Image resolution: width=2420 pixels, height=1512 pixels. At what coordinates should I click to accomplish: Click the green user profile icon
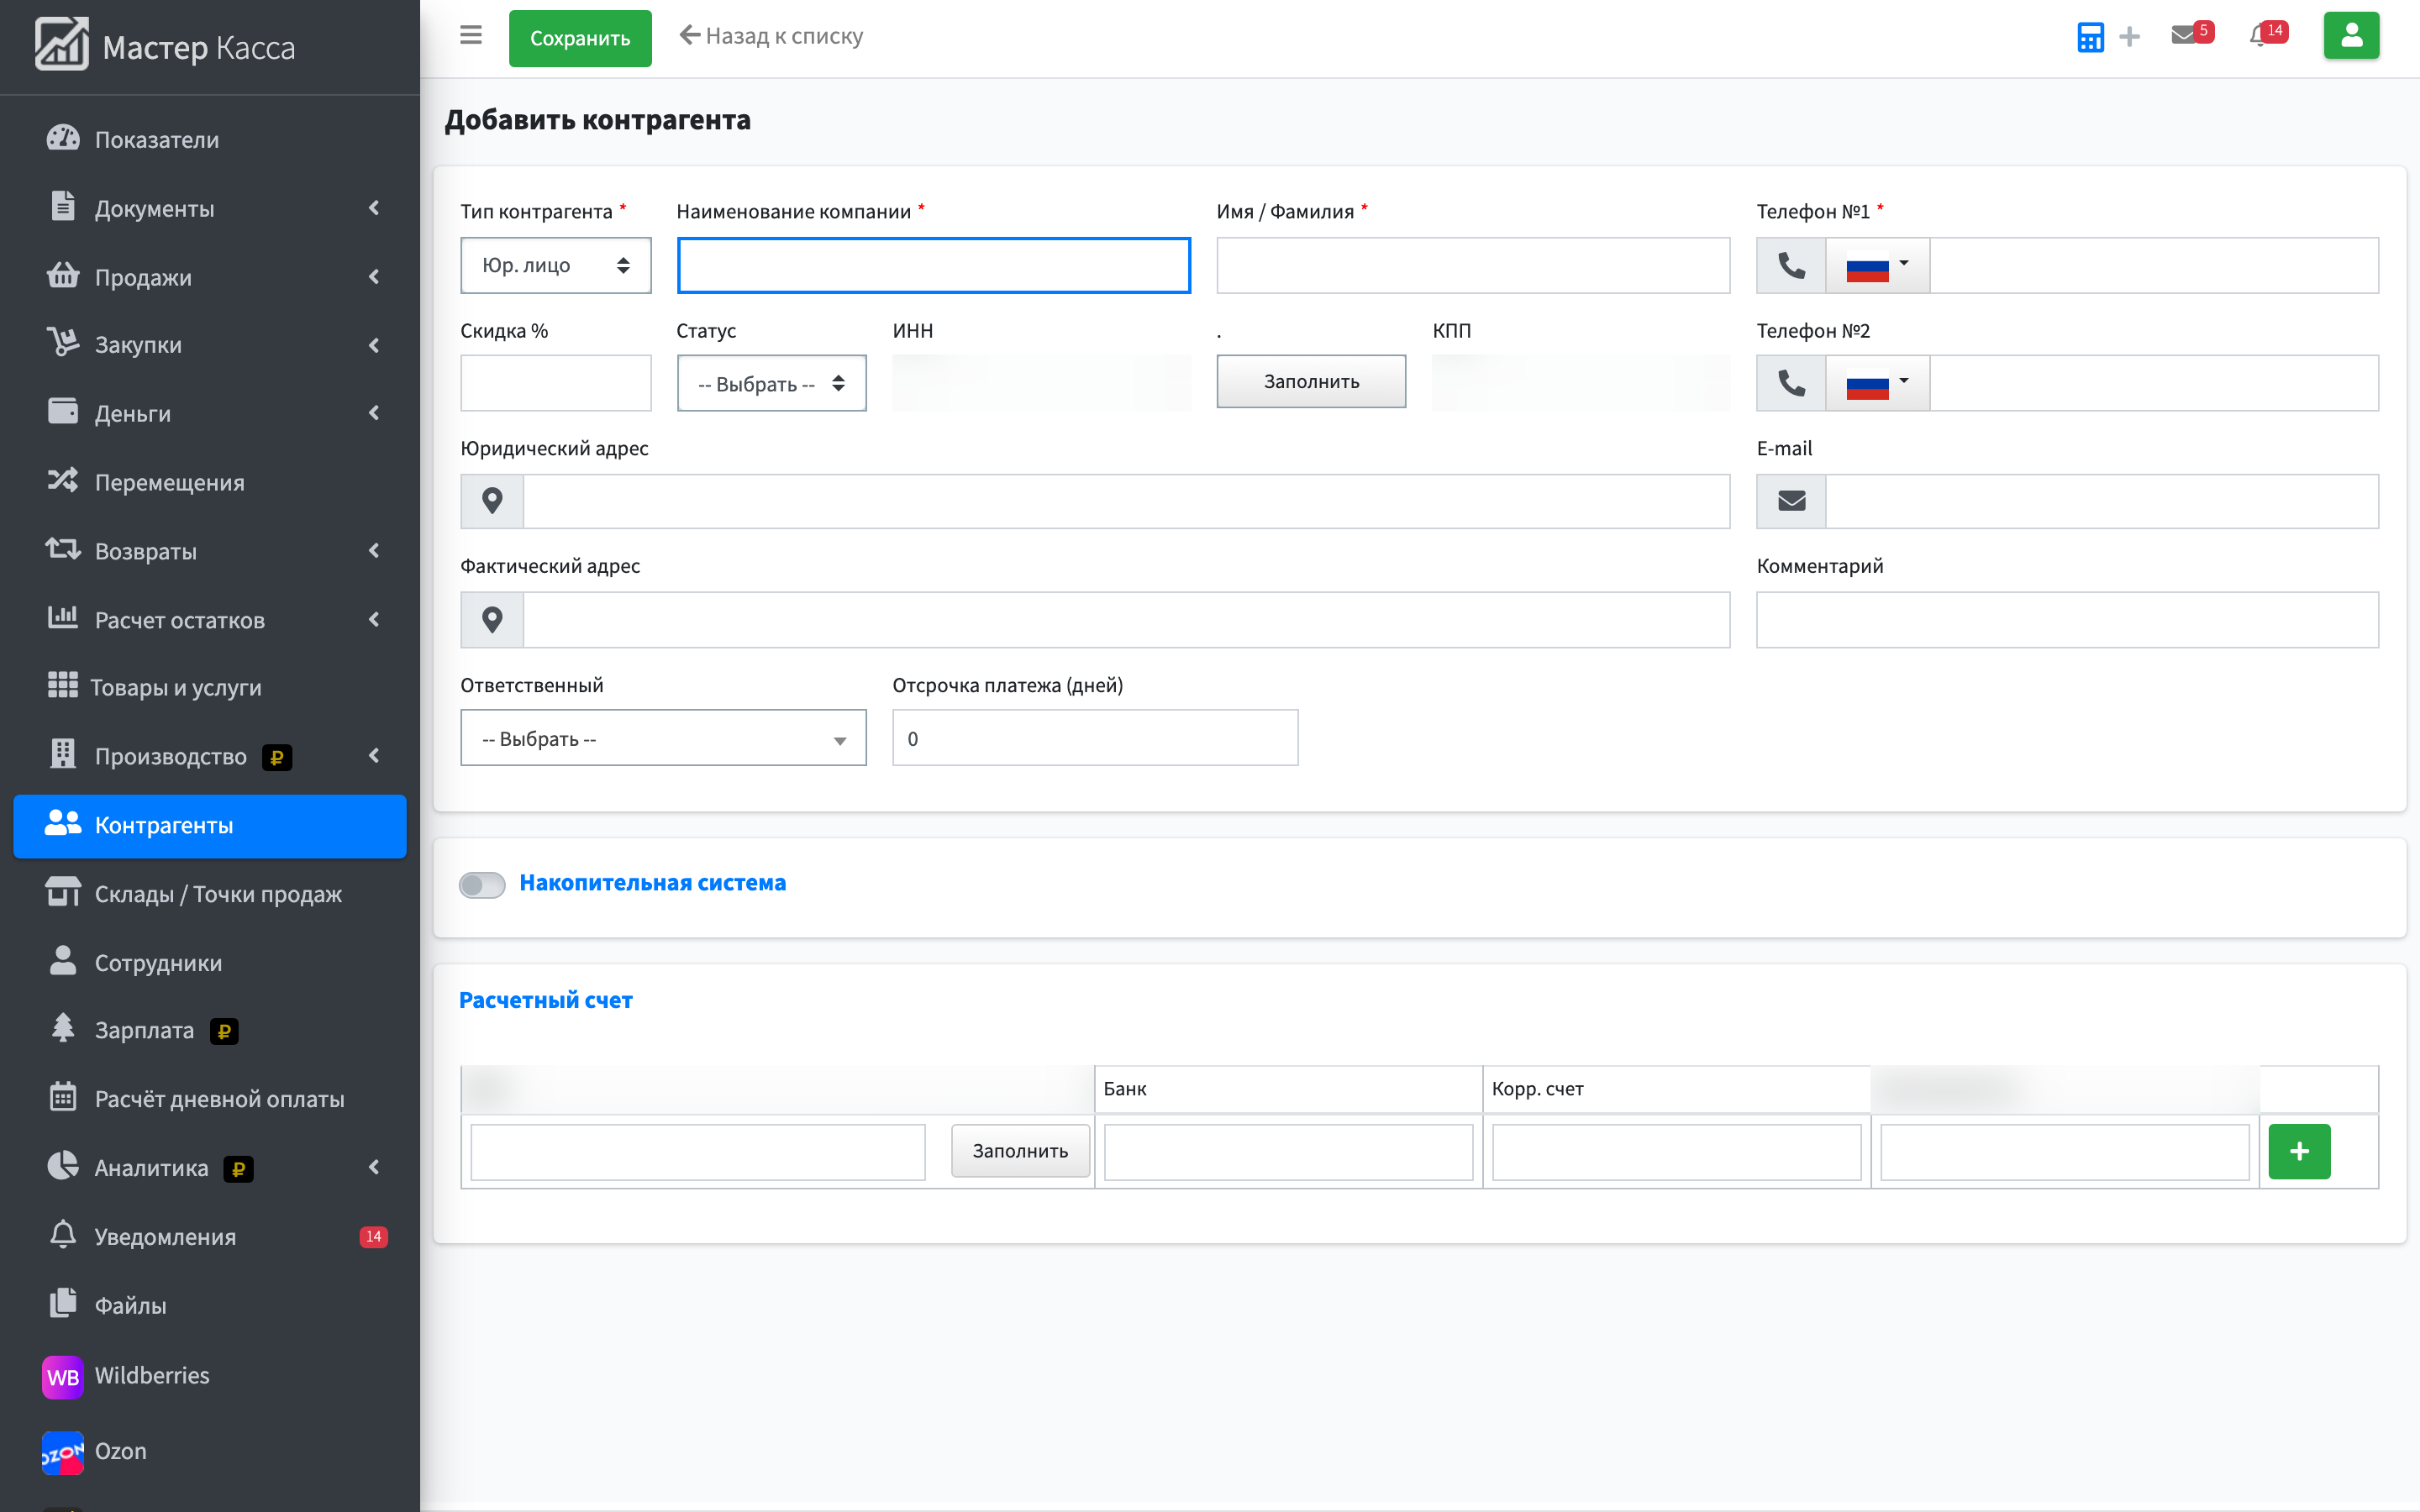click(2351, 36)
